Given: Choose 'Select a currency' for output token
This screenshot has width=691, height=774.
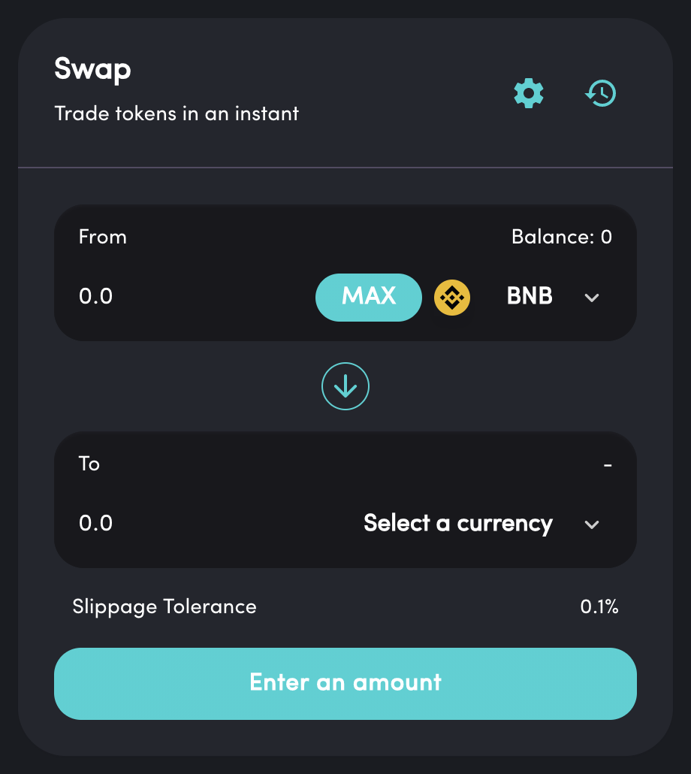Looking at the screenshot, I should click(x=458, y=524).
